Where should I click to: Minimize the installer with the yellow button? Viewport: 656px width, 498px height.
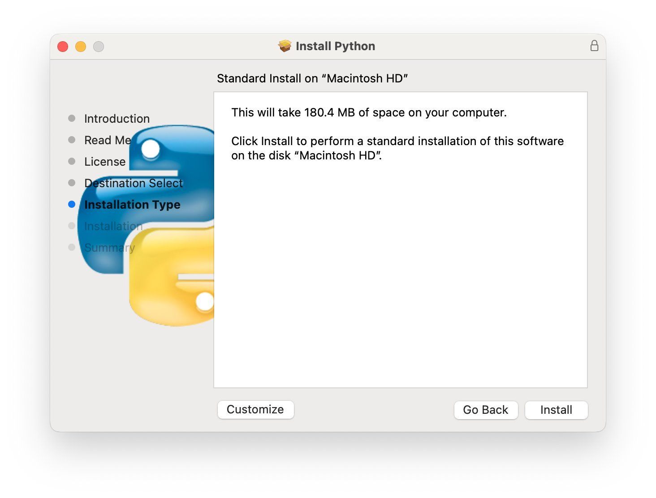[81, 47]
